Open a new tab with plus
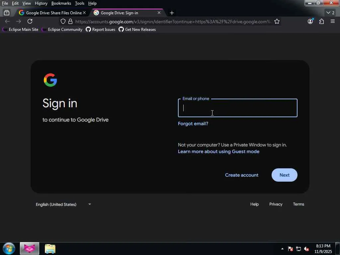340x255 pixels. (172, 13)
